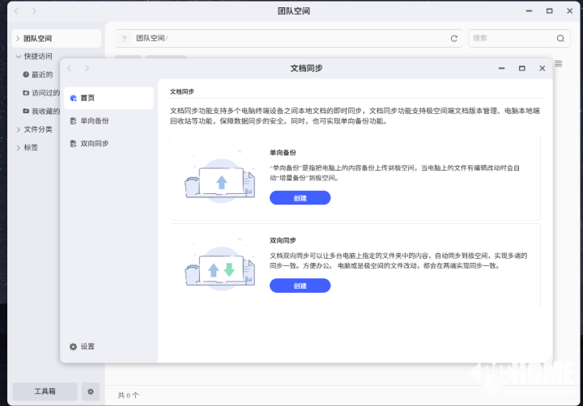This screenshot has height=406, width=583.
Task: Open the gear settings beside 工具箱
Action: [x=91, y=391]
